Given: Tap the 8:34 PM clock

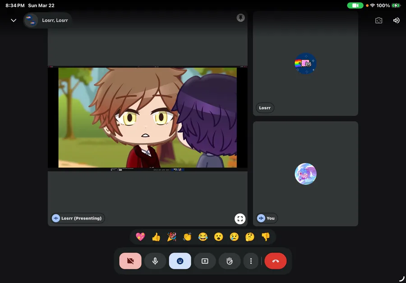Looking at the screenshot, I should pos(15,5).
